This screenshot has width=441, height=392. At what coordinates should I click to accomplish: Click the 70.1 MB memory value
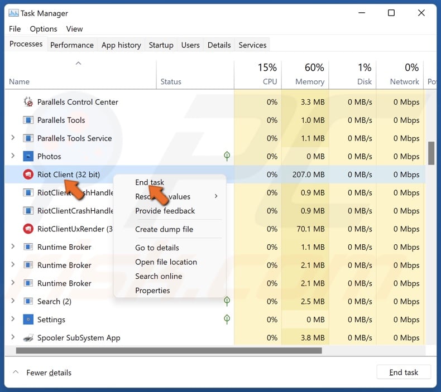coord(310,229)
